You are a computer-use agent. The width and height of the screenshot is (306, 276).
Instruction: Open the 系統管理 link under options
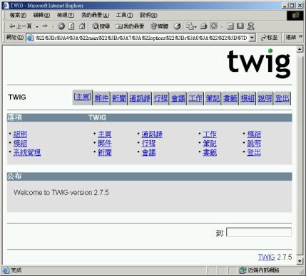coord(27,152)
